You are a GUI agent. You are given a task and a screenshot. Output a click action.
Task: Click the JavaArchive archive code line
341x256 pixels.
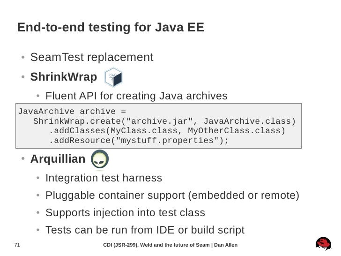coord(72,111)
